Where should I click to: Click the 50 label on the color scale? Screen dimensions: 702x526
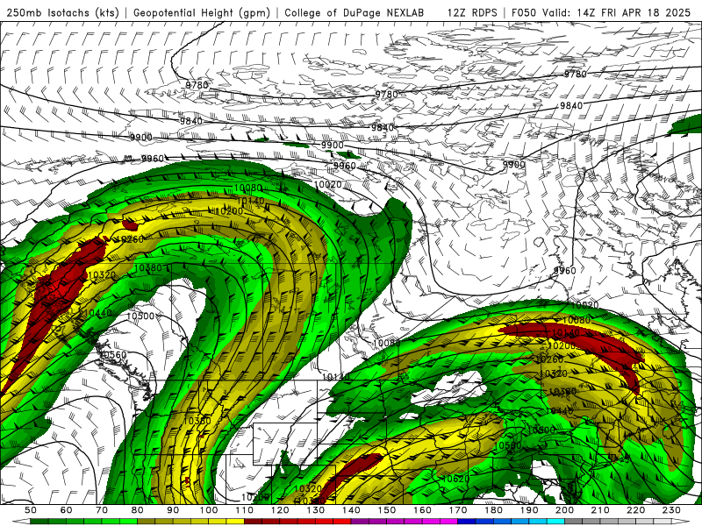coord(31,510)
